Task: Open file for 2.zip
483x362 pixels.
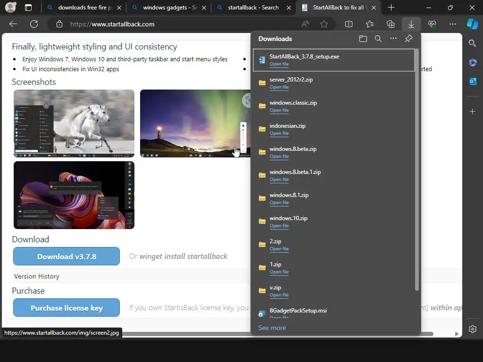Action: (279, 249)
